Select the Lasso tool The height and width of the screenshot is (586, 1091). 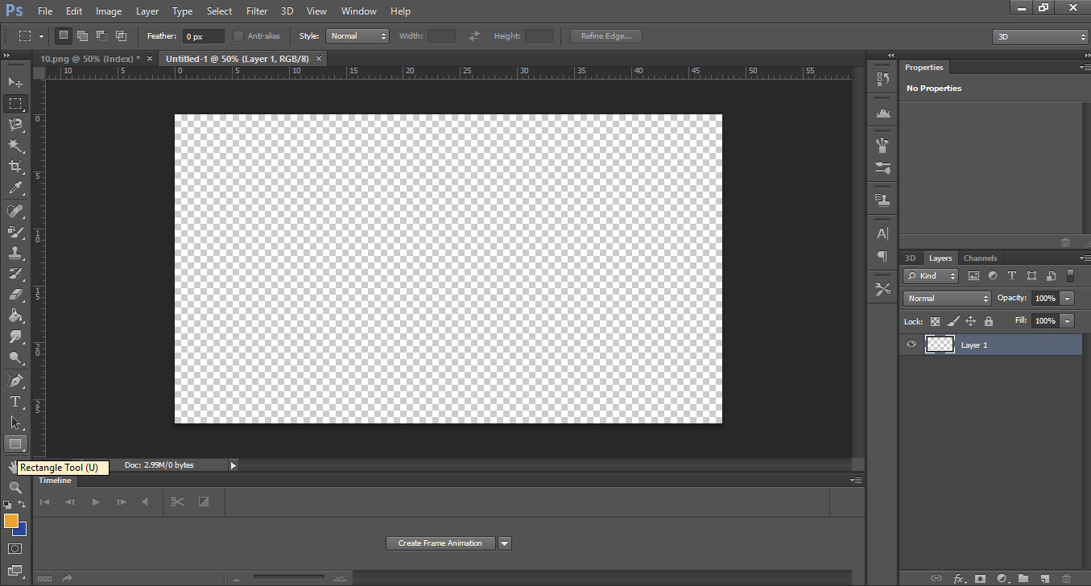[x=15, y=124]
